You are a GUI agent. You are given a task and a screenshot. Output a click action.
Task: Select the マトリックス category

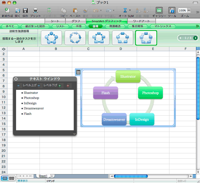pyautogui.click(x=163, y=26)
